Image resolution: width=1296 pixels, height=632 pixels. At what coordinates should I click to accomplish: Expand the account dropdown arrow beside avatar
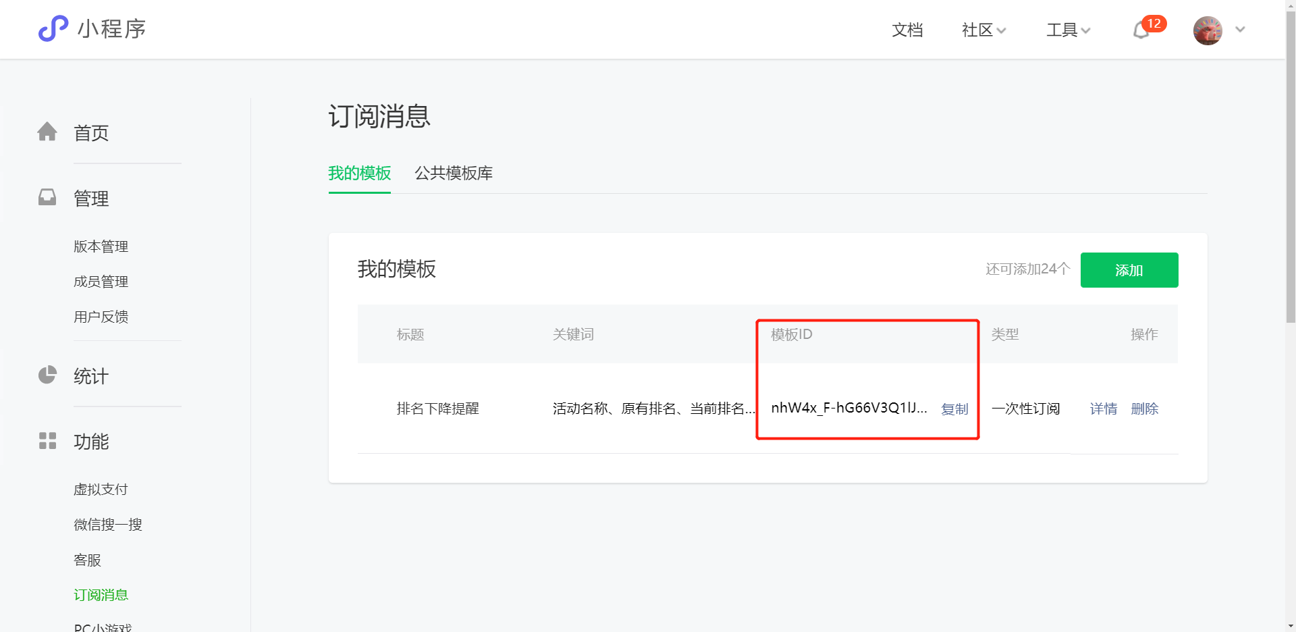[1240, 30]
